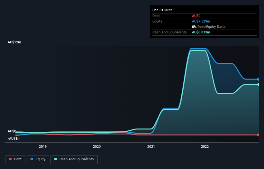Click the AU$6.813m cash value
The height and width of the screenshot is (169, 264).
coord(201,32)
